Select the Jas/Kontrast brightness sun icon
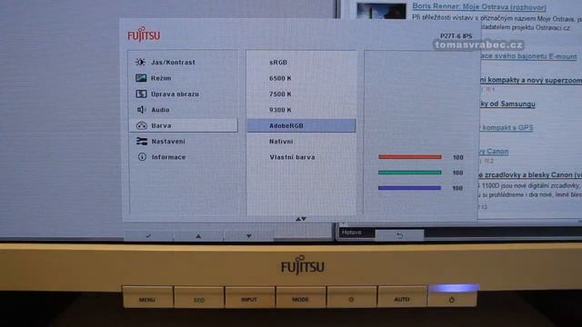 point(141,63)
